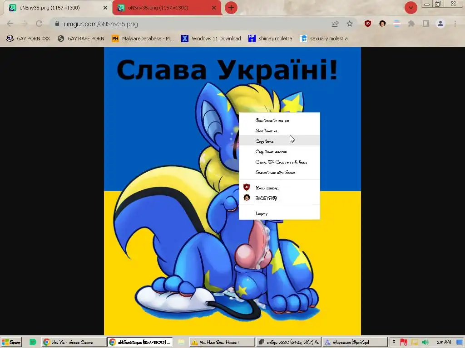465x348 pixels.
Task: Click the face avatar extension icon in the toolbar
Action: pyautogui.click(x=382, y=24)
